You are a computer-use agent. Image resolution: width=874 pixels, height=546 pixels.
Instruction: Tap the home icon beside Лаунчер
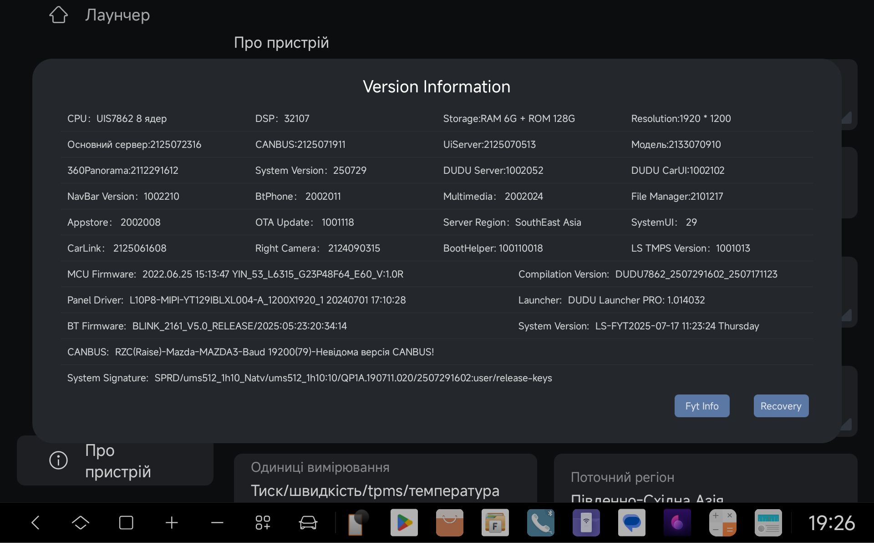click(x=58, y=15)
